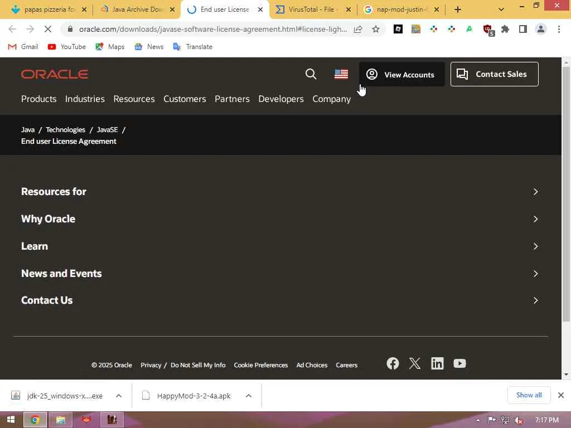Open the volume icon in system tray

[x=519, y=420]
